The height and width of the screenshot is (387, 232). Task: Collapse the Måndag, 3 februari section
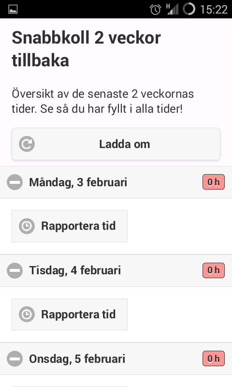[116, 182]
